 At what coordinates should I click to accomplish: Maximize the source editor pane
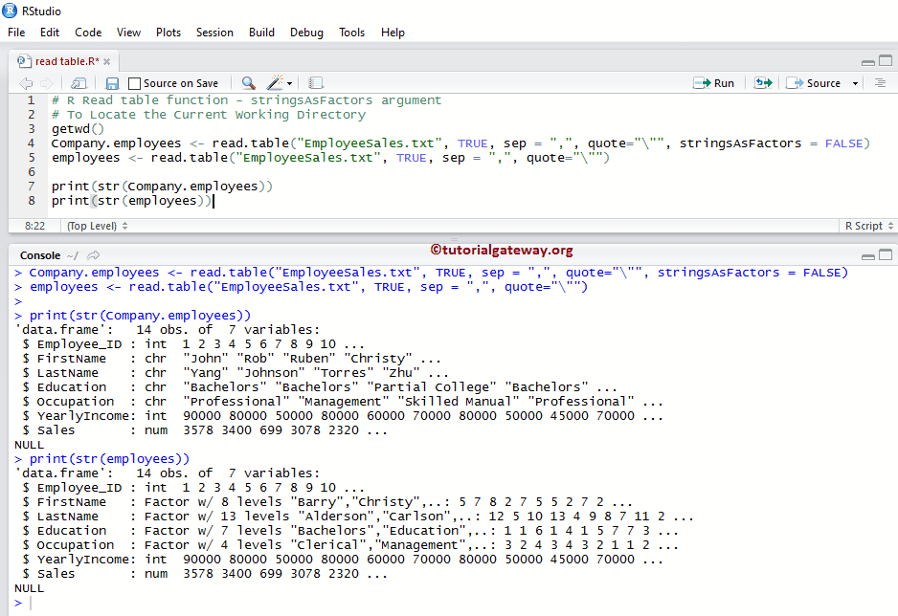886,60
